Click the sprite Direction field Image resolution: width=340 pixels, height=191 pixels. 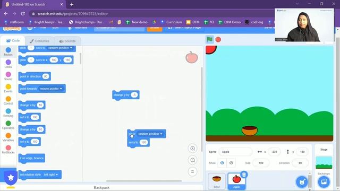pyautogui.click(x=300, y=163)
